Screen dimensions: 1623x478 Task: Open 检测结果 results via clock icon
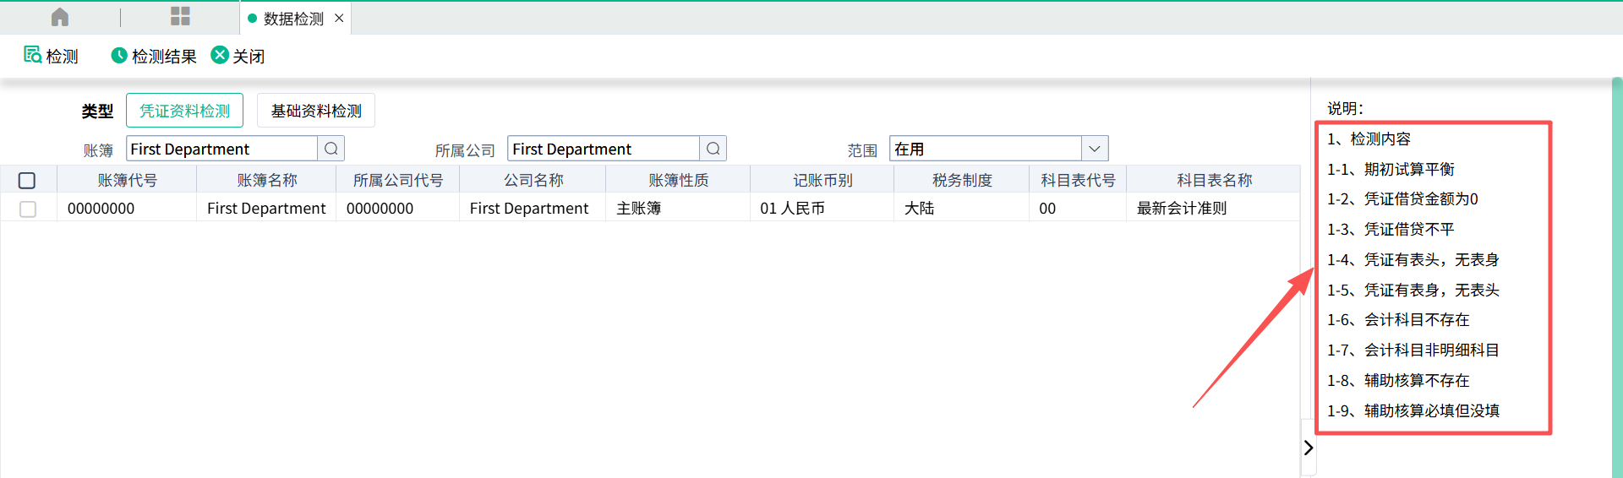(x=119, y=55)
